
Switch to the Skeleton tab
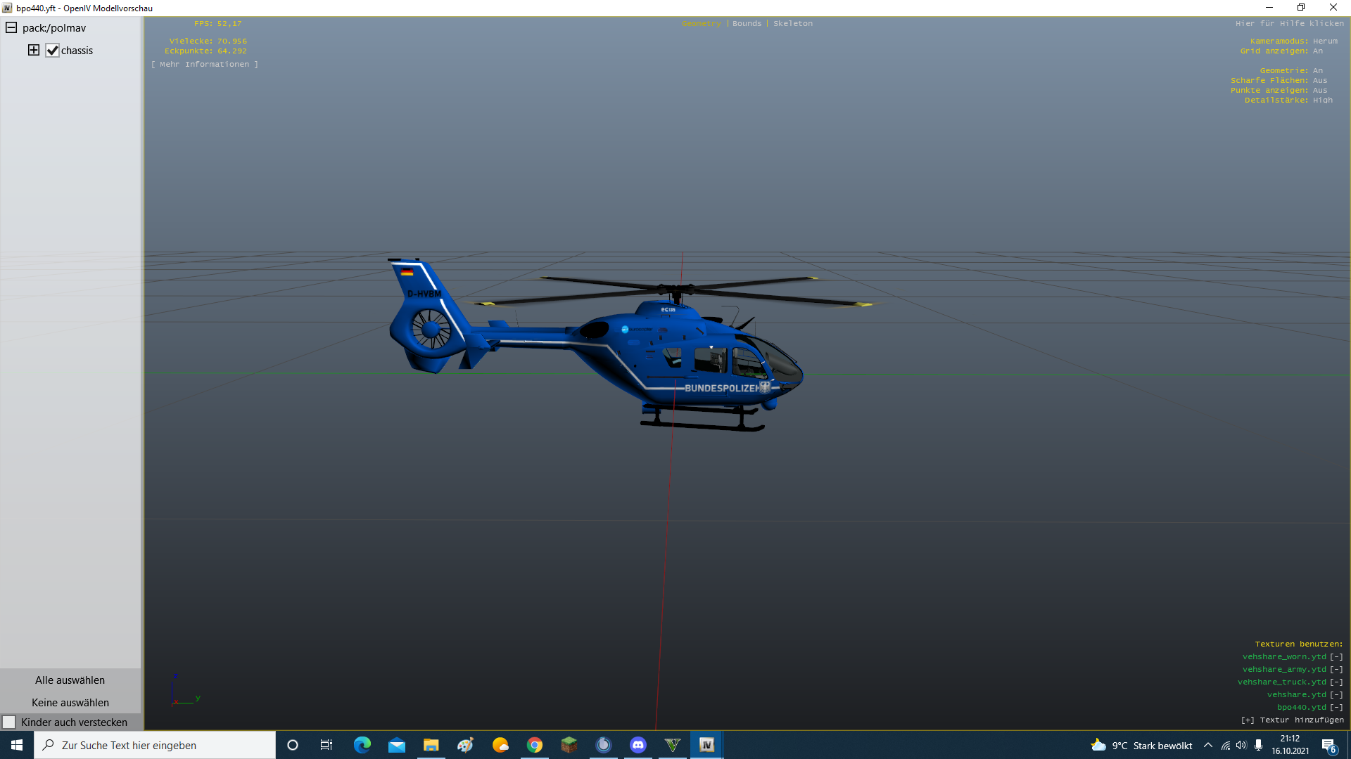point(792,24)
